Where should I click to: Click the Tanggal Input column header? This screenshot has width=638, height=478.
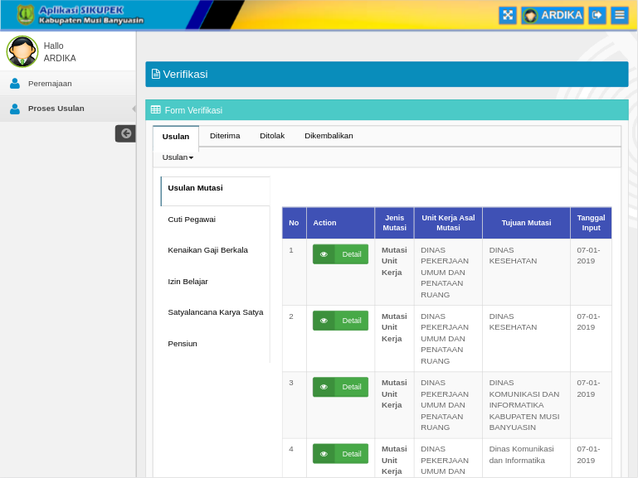coord(591,223)
